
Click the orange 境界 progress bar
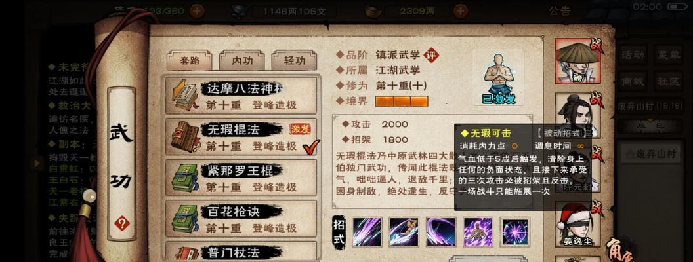point(402,102)
